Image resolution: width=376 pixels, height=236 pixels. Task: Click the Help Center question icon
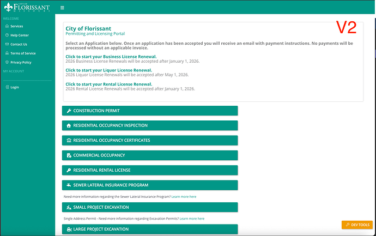[x=7, y=35]
